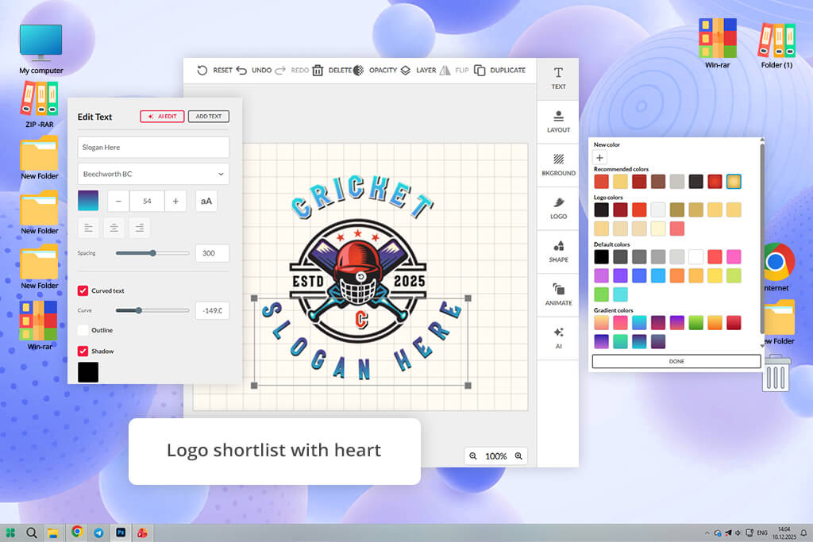This screenshot has width=813, height=542.
Task: Increase font size with plus button
Action: [x=175, y=201]
